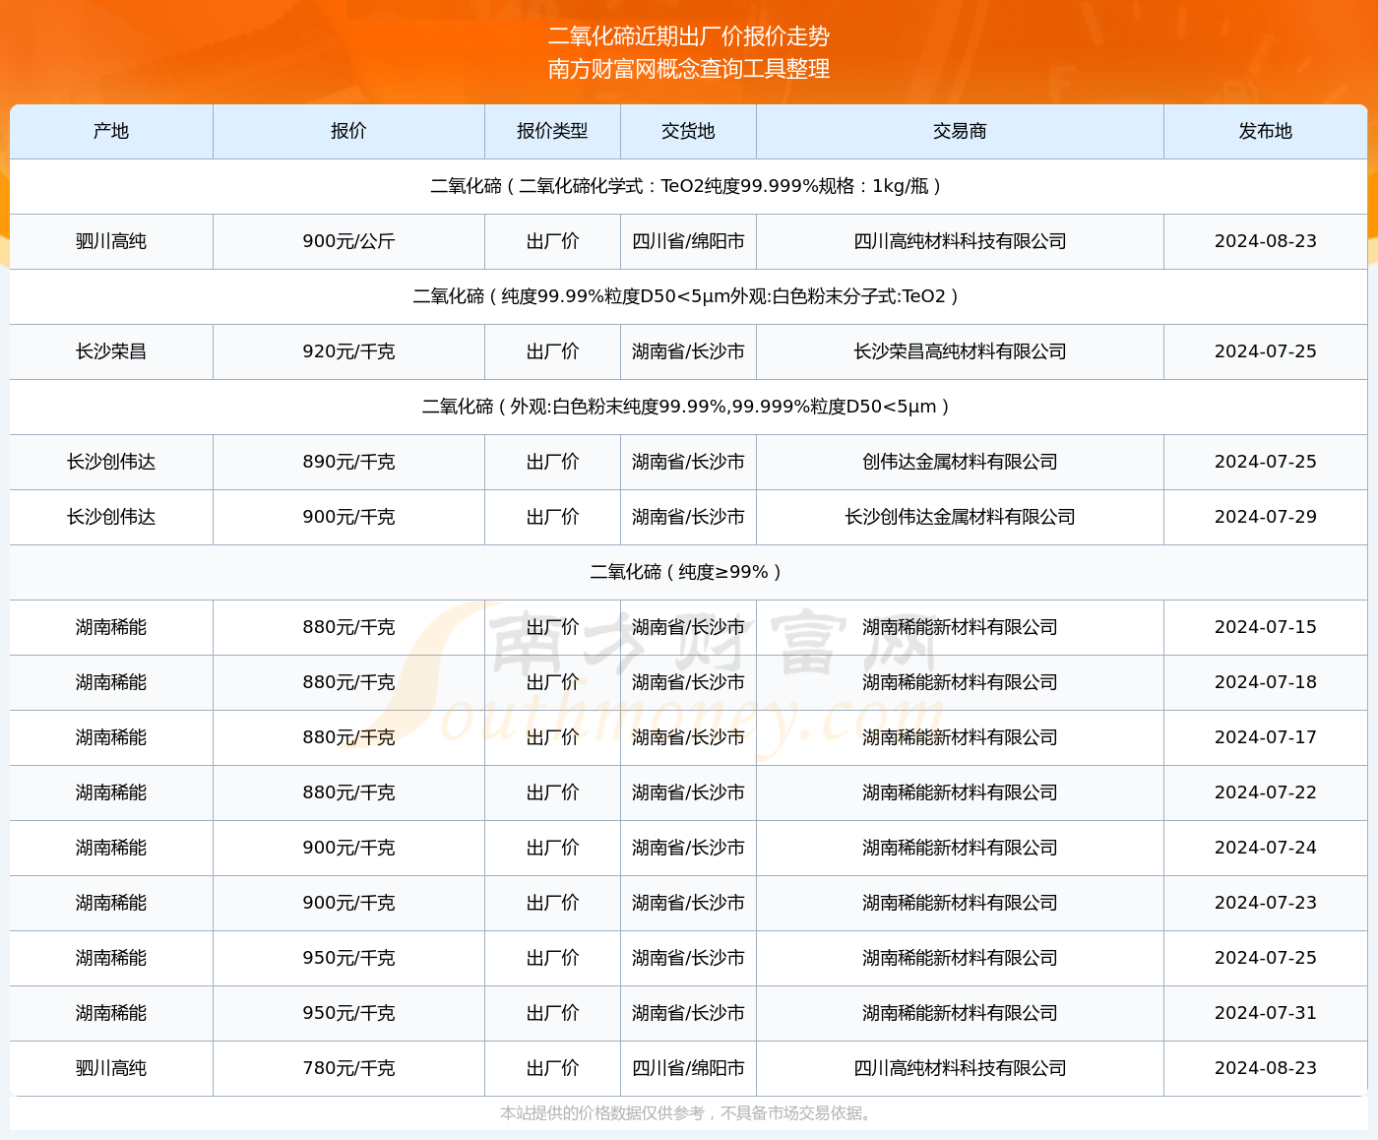Screen dimensions: 1378x1140
Task: Click 950元/千克 in the 2024-07-31 row
Action: click(348, 1013)
